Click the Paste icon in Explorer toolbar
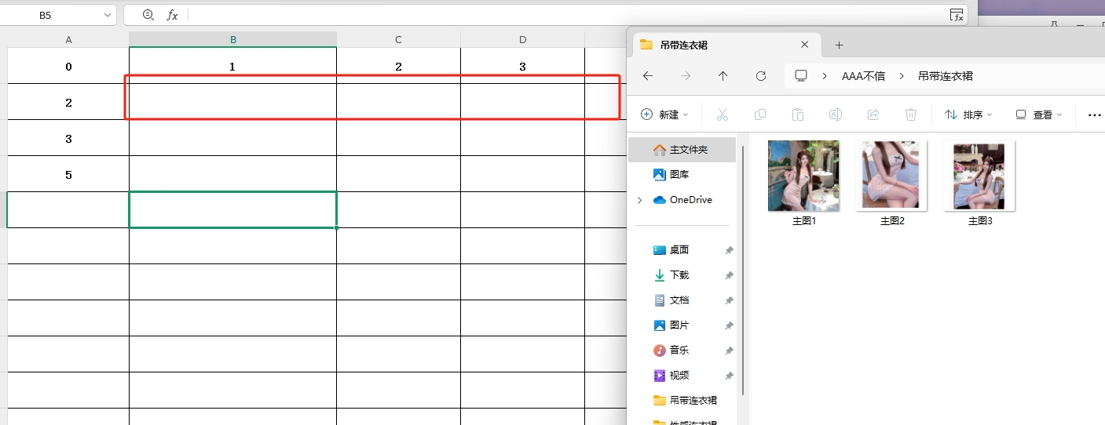This screenshot has width=1105, height=425. [x=798, y=114]
